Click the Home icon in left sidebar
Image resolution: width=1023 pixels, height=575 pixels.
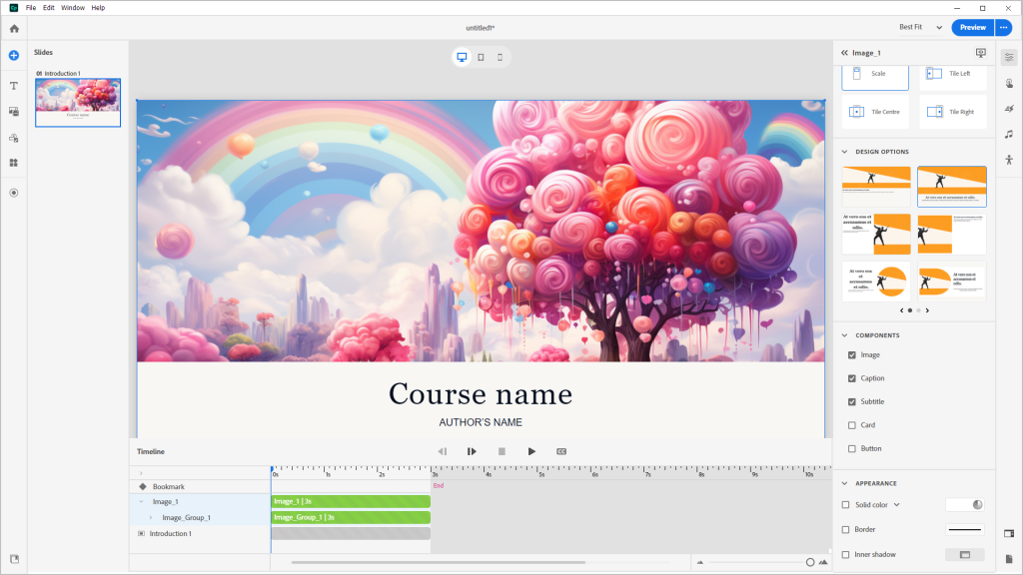[14, 28]
